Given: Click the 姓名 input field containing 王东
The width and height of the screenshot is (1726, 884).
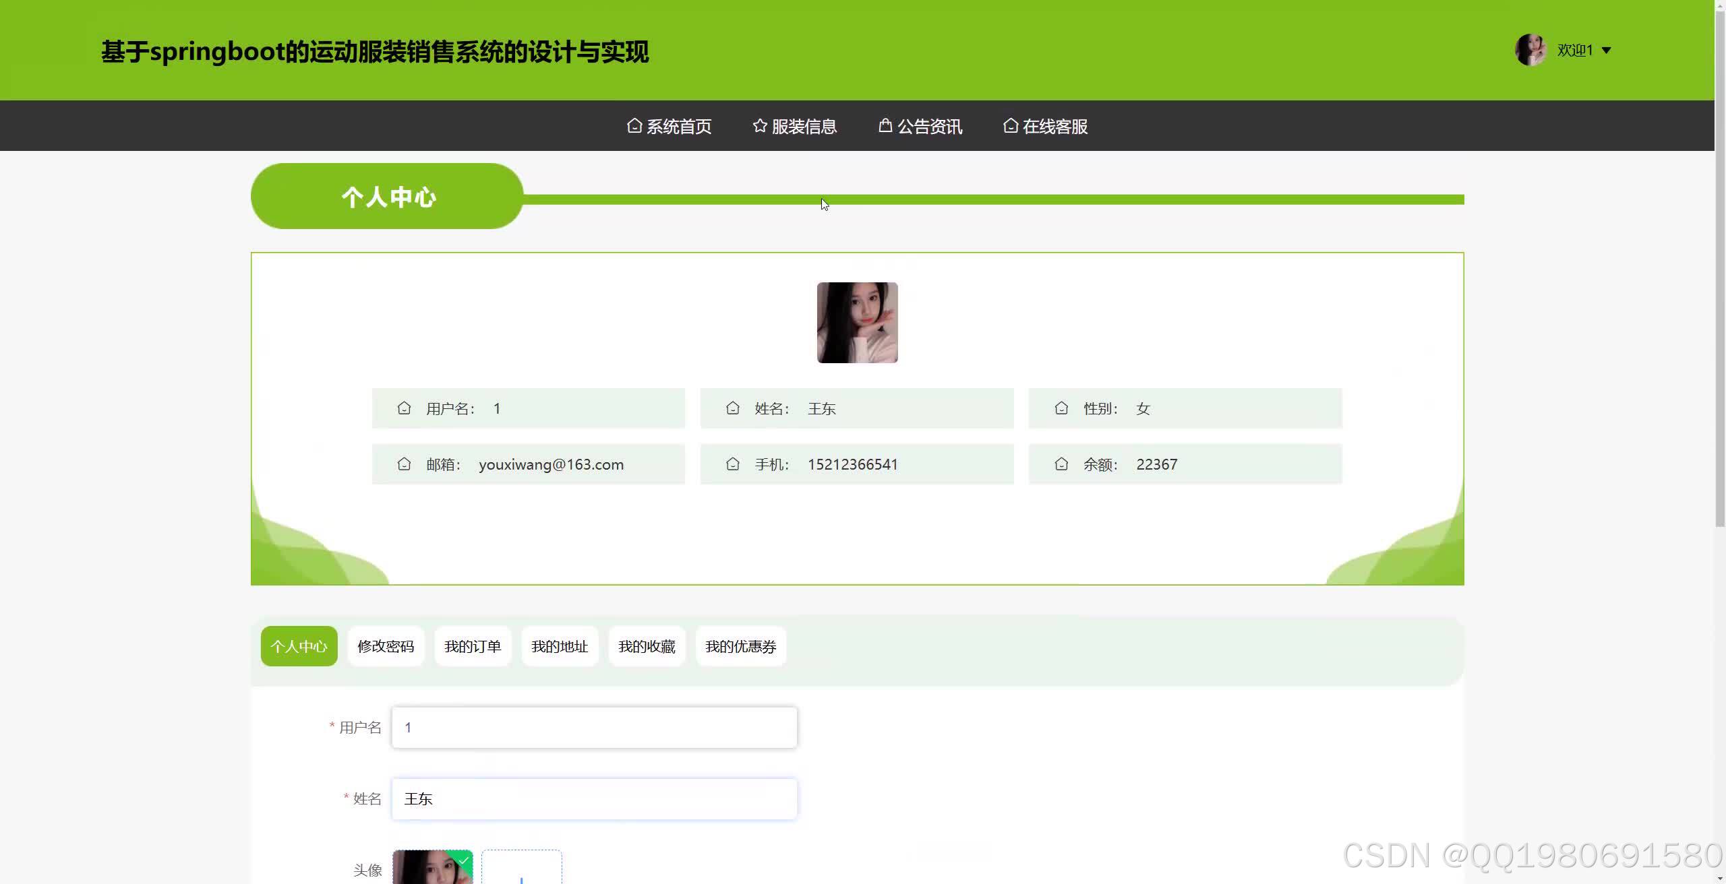Looking at the screenshot, I should 594,799.
